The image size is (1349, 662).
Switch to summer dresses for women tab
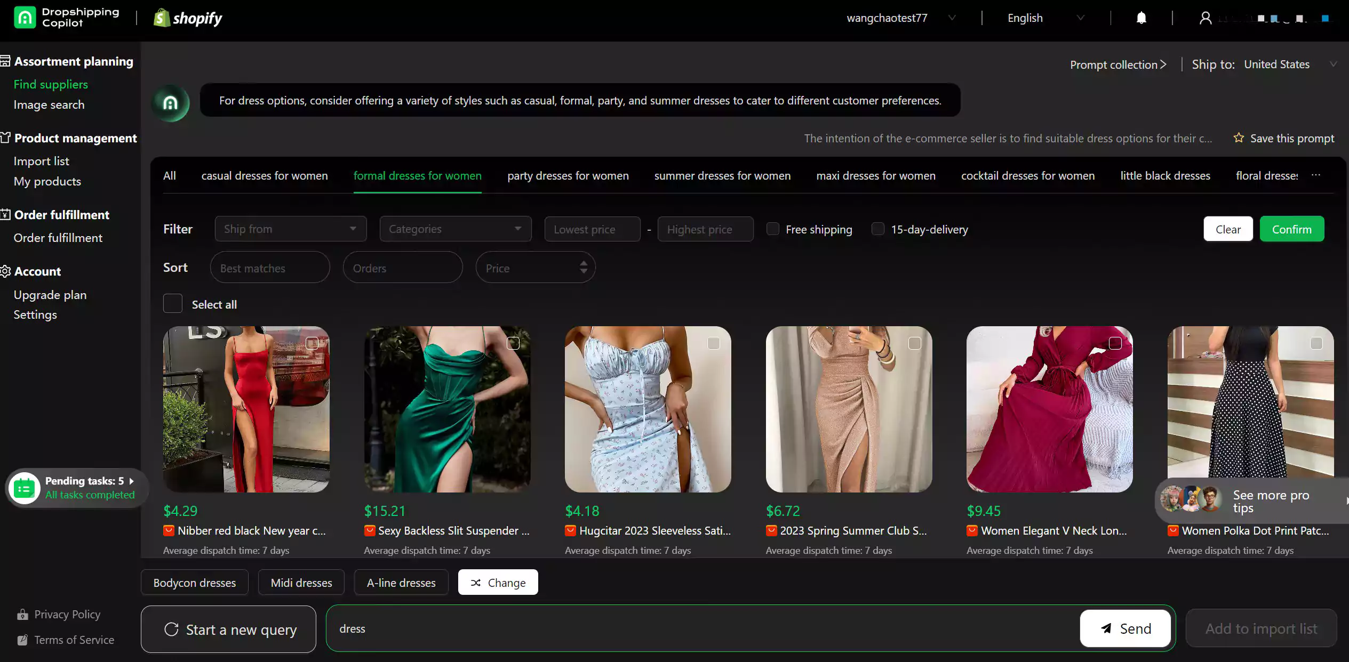(722, 176)
